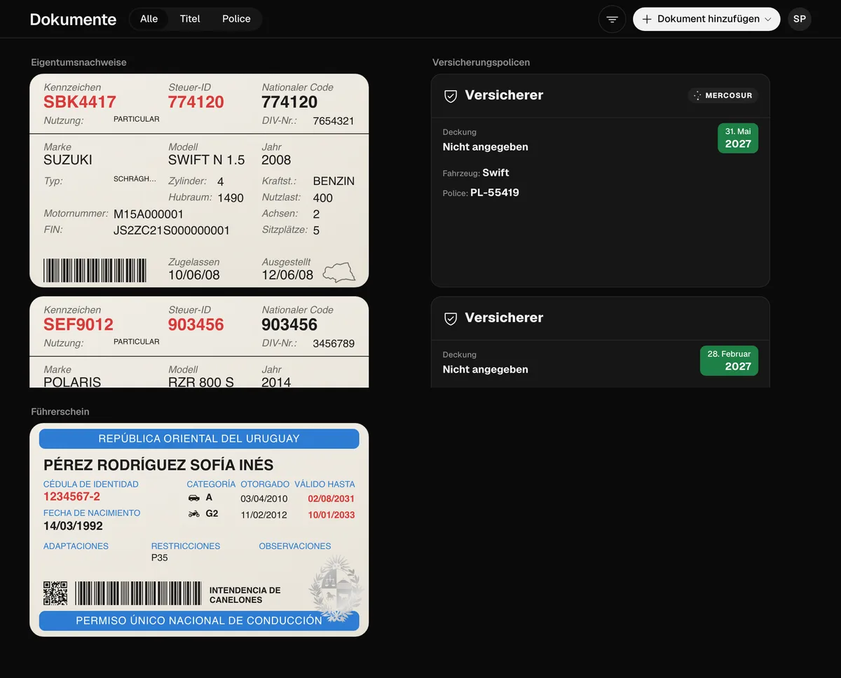Open the SP user avatar
The width and height of the screenshot is (841, 678).
[800, 20]
